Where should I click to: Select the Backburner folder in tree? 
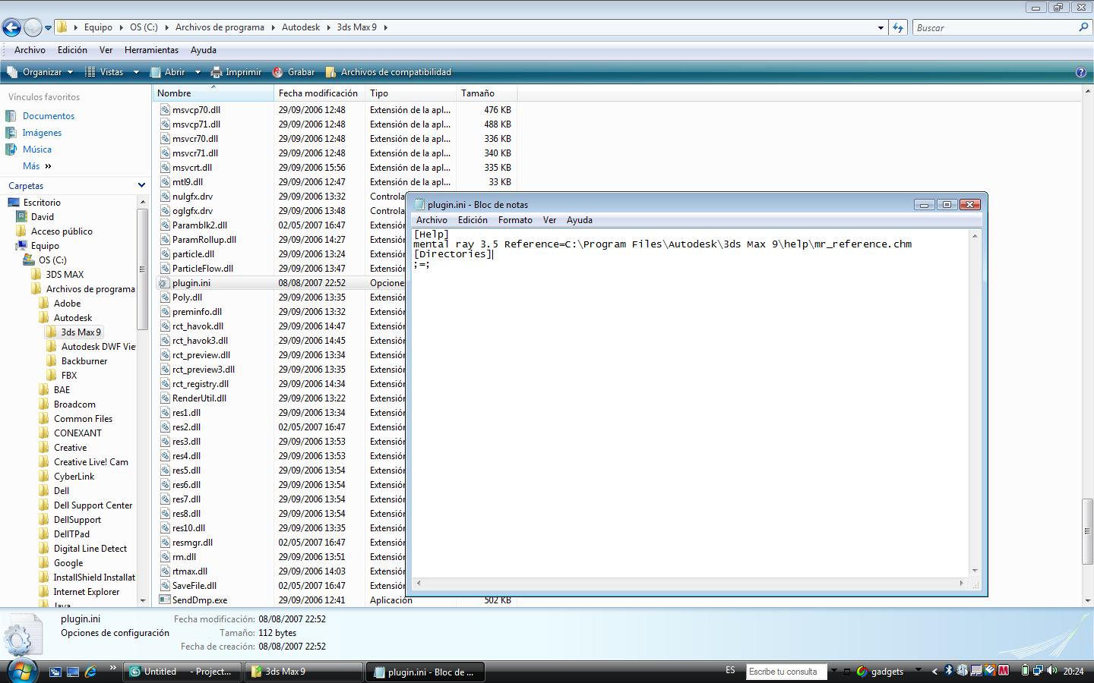84,361
